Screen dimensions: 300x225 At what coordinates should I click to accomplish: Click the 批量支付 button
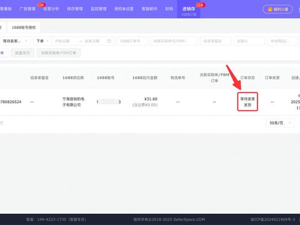[22, 53]
